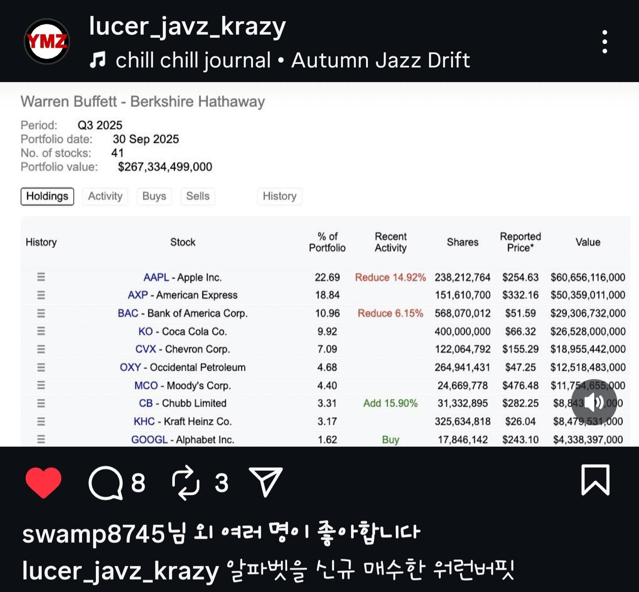This screenshot has height=592, width=639.
Task: Open the comments speech bubble icon
Action: click(106, 483)
